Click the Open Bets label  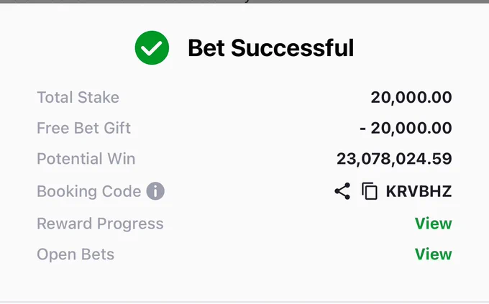[x=76, y=254]
